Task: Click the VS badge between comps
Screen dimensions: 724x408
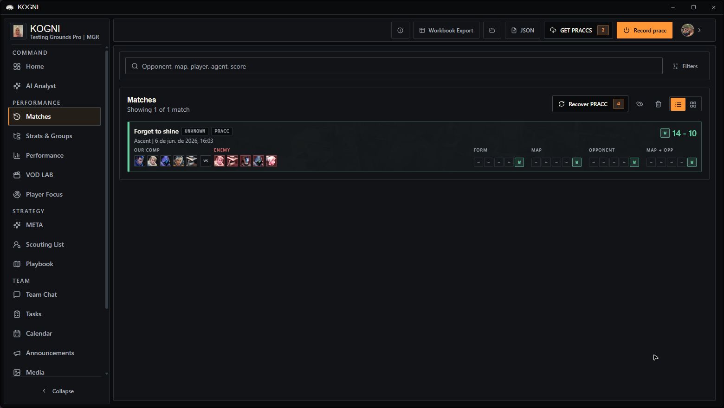Action: (x=206, y=161)
